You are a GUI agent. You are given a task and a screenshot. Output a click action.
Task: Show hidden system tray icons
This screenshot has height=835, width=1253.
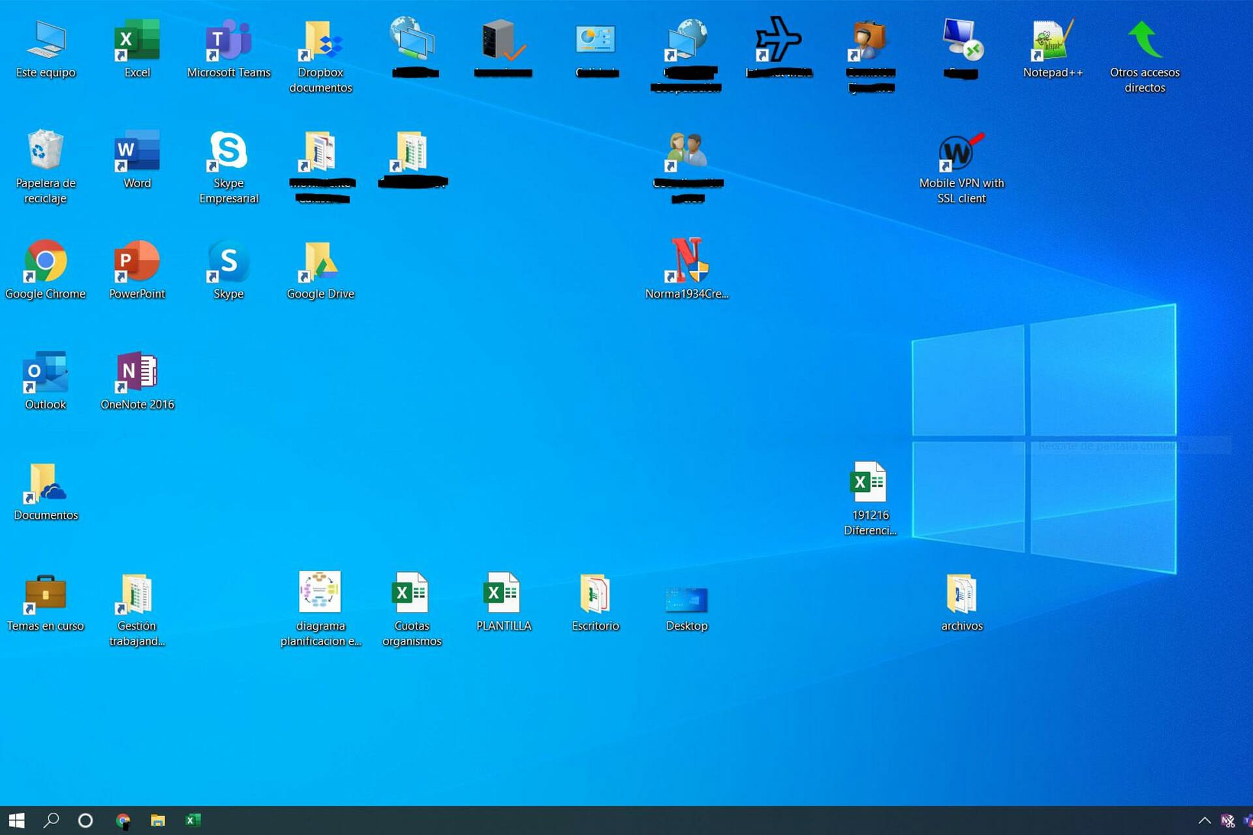pyautogui.click(x=1204, y=821)
